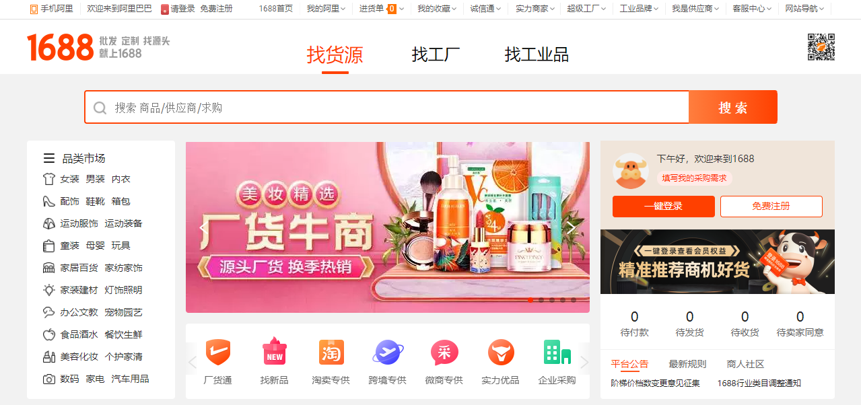Select the first banner carousel dot

pyautogui.click(x=530, y=300)
